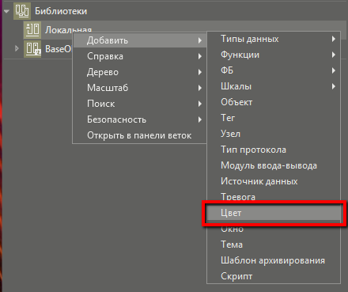Viewport: 348px width, 292px height.
Task: Expand the Функции submenu
Action: [274, 55]
